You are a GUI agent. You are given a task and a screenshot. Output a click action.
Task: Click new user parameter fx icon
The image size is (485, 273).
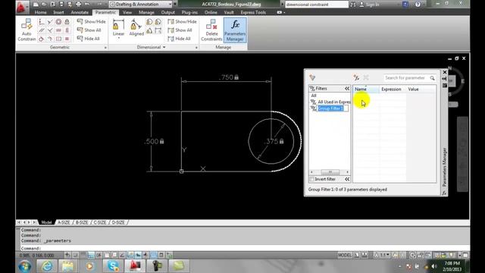tap(356, 77)
